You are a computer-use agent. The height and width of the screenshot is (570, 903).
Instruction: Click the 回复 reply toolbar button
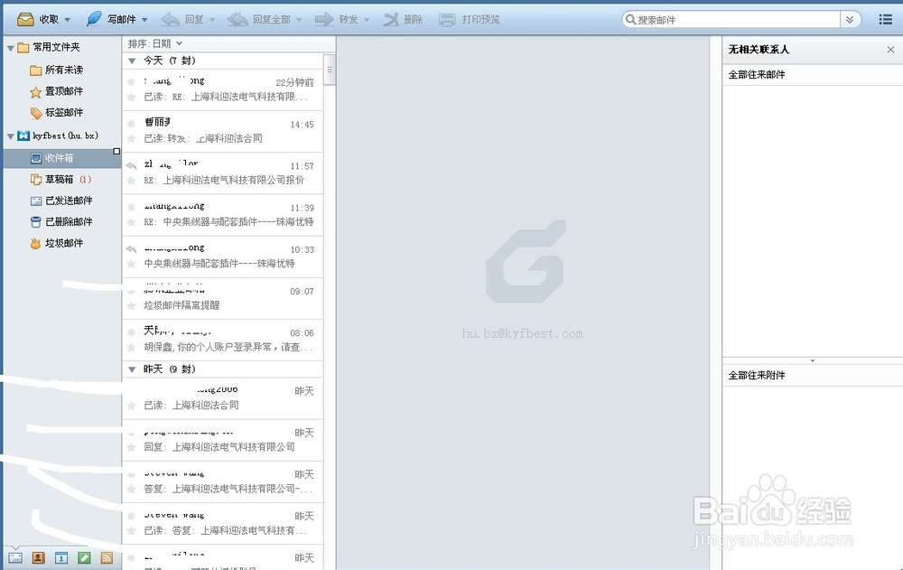pyautogui.click(x=182, y=19)
